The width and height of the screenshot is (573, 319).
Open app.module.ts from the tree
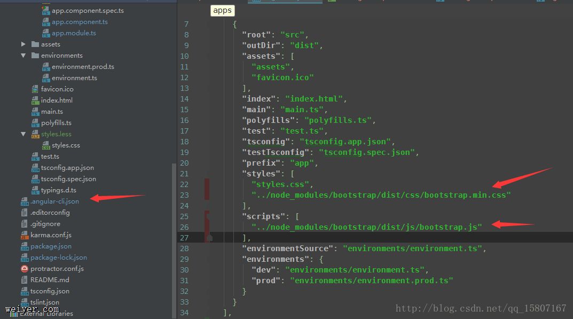coord(74,33)
